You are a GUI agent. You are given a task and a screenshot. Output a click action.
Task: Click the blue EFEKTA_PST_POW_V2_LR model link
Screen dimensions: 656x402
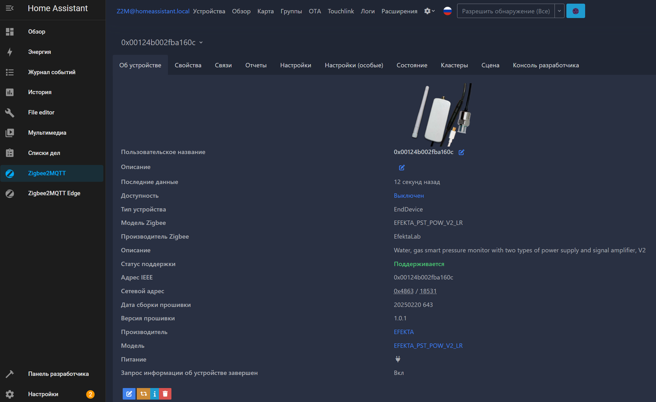click(428, 346)
